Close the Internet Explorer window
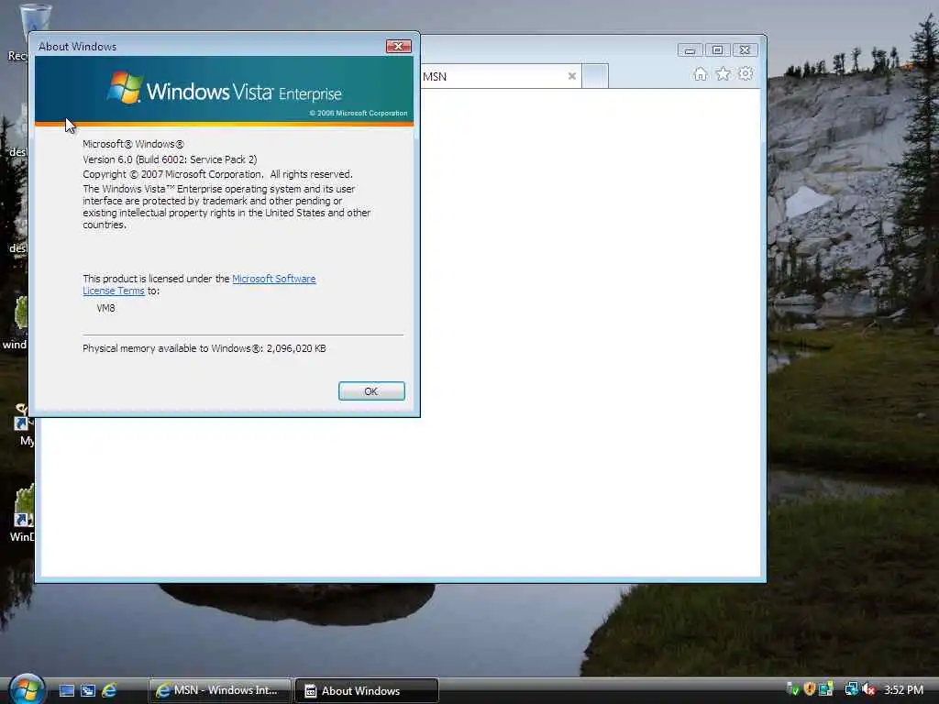 [x=745, y=50]
